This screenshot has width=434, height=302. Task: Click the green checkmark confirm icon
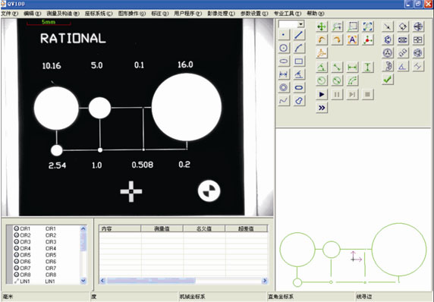coord(388,80)
